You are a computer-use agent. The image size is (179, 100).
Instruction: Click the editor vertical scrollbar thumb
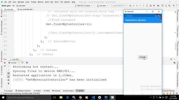click(x=175, y=46)
